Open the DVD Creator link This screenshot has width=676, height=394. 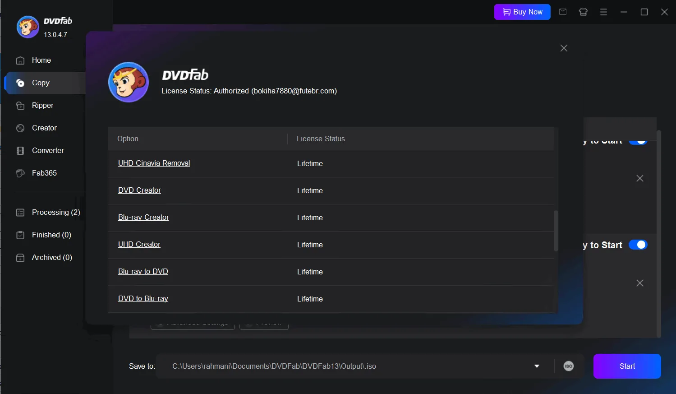click(139, 190)
